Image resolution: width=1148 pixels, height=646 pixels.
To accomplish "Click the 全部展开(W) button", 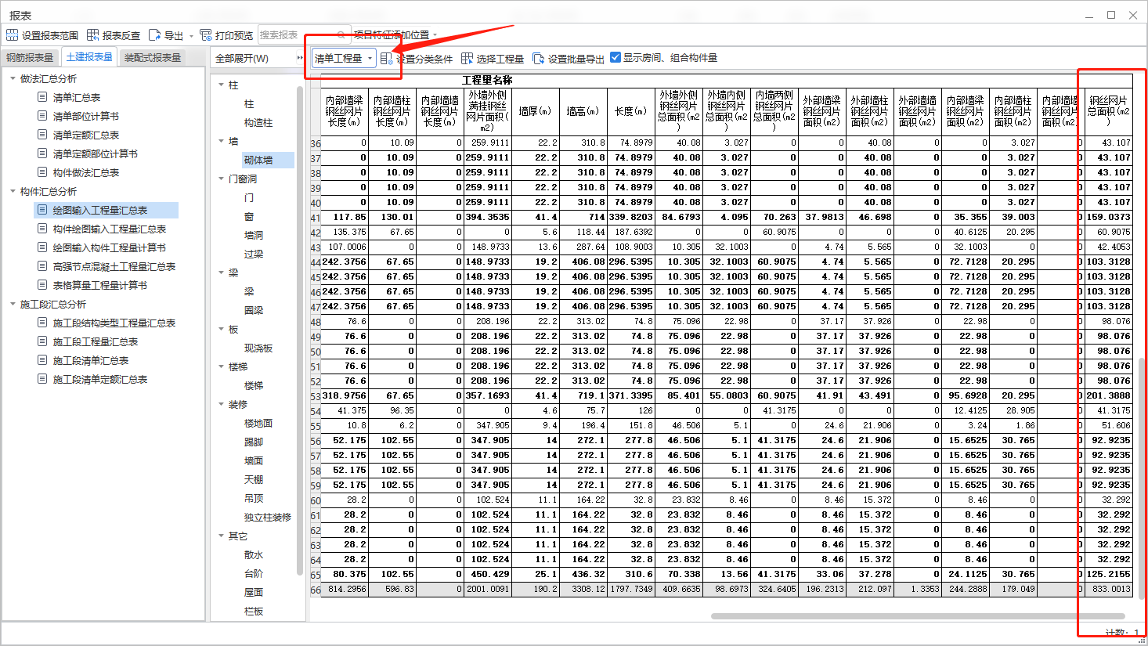I will 242,59.
